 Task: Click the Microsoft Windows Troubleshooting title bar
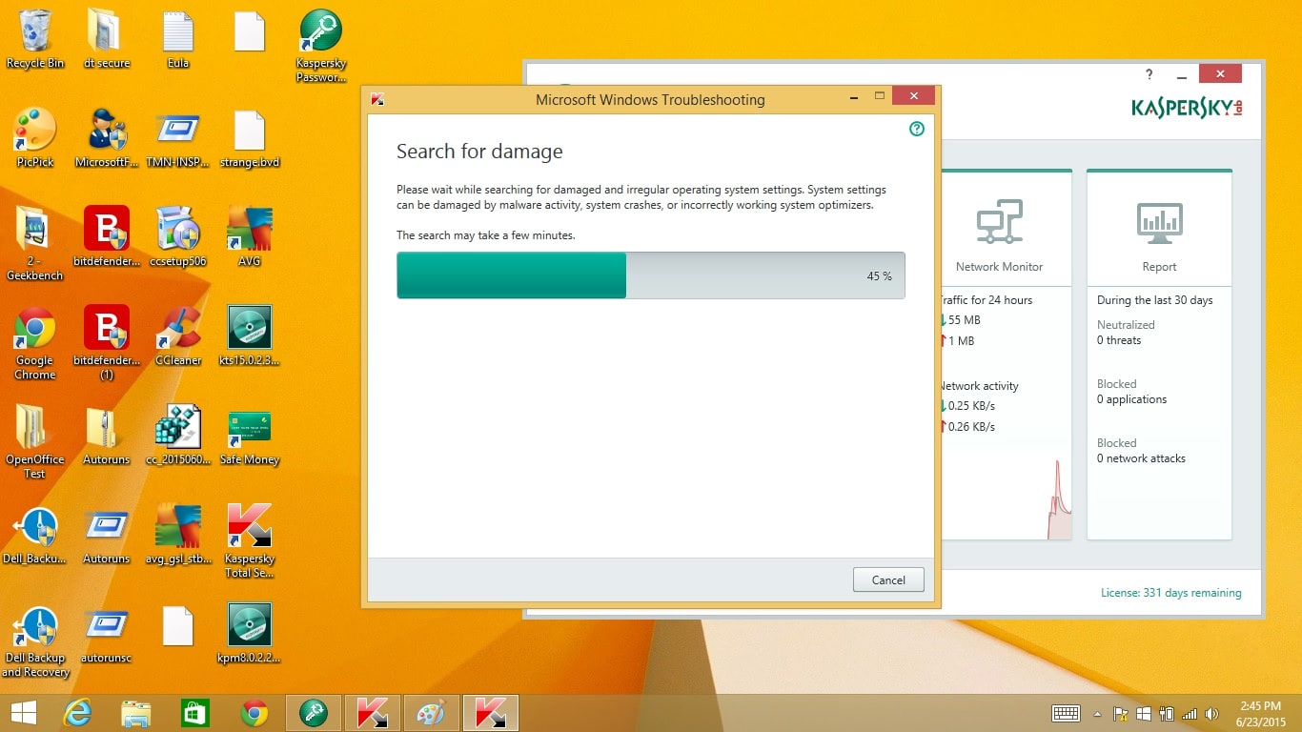coord(650,99)
